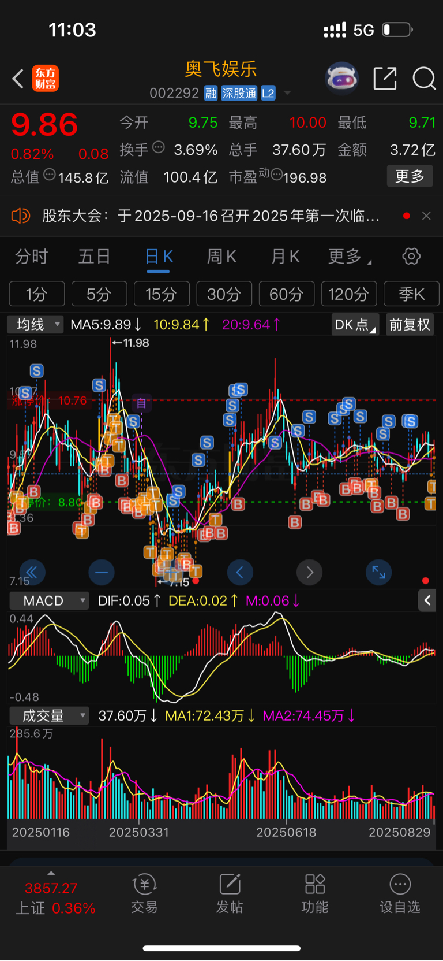The image size is (443, 961).
Task: Open the 发帖 post tab
Action: click(230, 893)
